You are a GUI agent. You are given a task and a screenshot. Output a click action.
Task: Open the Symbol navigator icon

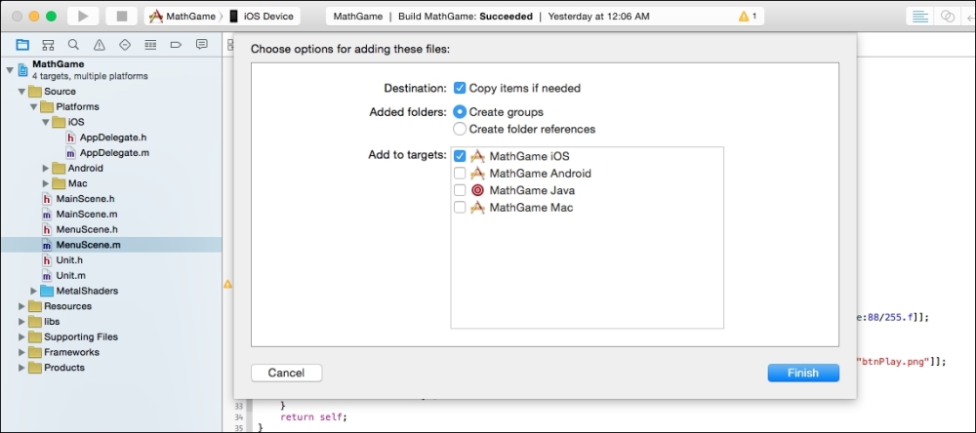click(48, 45)
